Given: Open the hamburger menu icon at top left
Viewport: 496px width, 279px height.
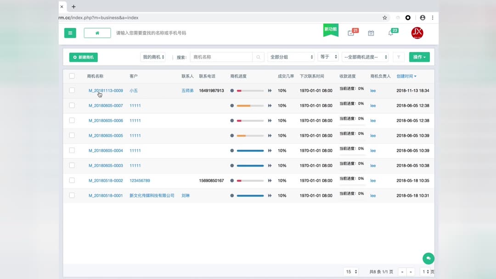Looking at the screenshot, I should coord(70,33).
